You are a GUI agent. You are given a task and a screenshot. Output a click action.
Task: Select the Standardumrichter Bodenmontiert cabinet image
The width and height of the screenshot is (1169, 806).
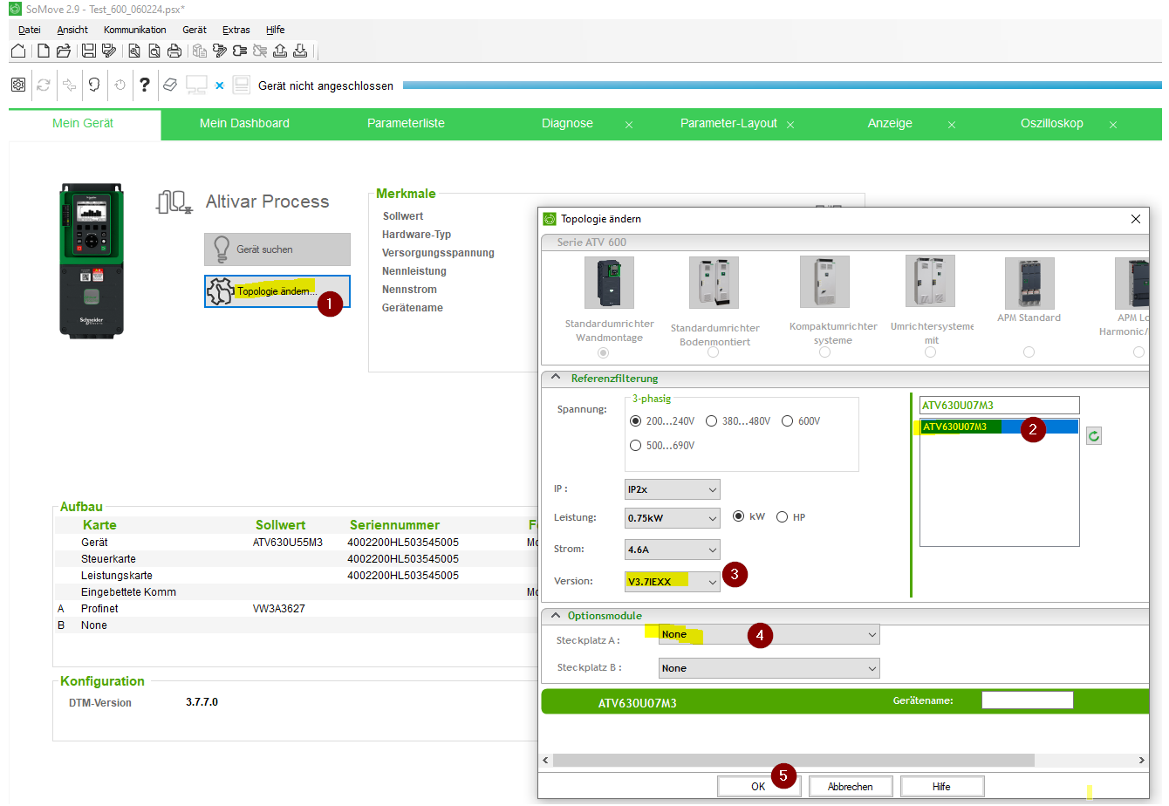[x=714, y=283]
